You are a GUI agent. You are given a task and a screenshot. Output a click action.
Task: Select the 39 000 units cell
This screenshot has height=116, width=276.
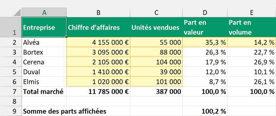[x=156, y=72]
